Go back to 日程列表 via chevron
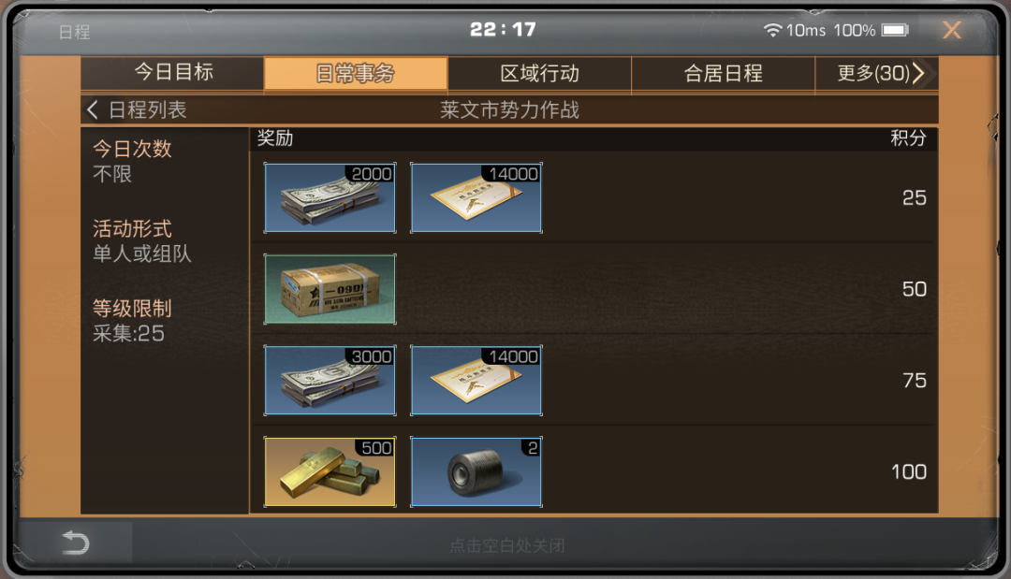1011x579 pixels. pyautogui.click(x=92, y=110)
